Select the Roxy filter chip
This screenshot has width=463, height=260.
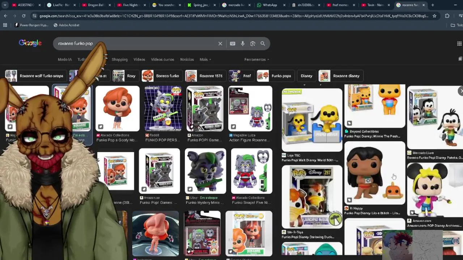tap(125, 76)
